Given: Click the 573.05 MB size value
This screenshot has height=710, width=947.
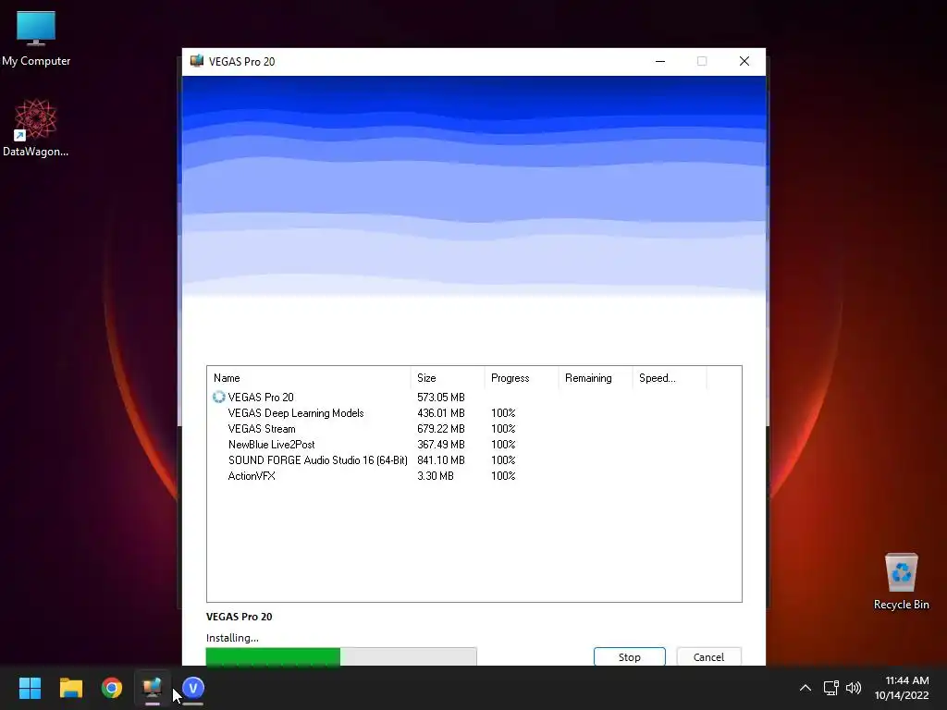Looking at the screenshot, I should point(441,398).
